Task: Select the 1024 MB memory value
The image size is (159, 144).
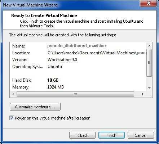Action: tap(56, 87)
